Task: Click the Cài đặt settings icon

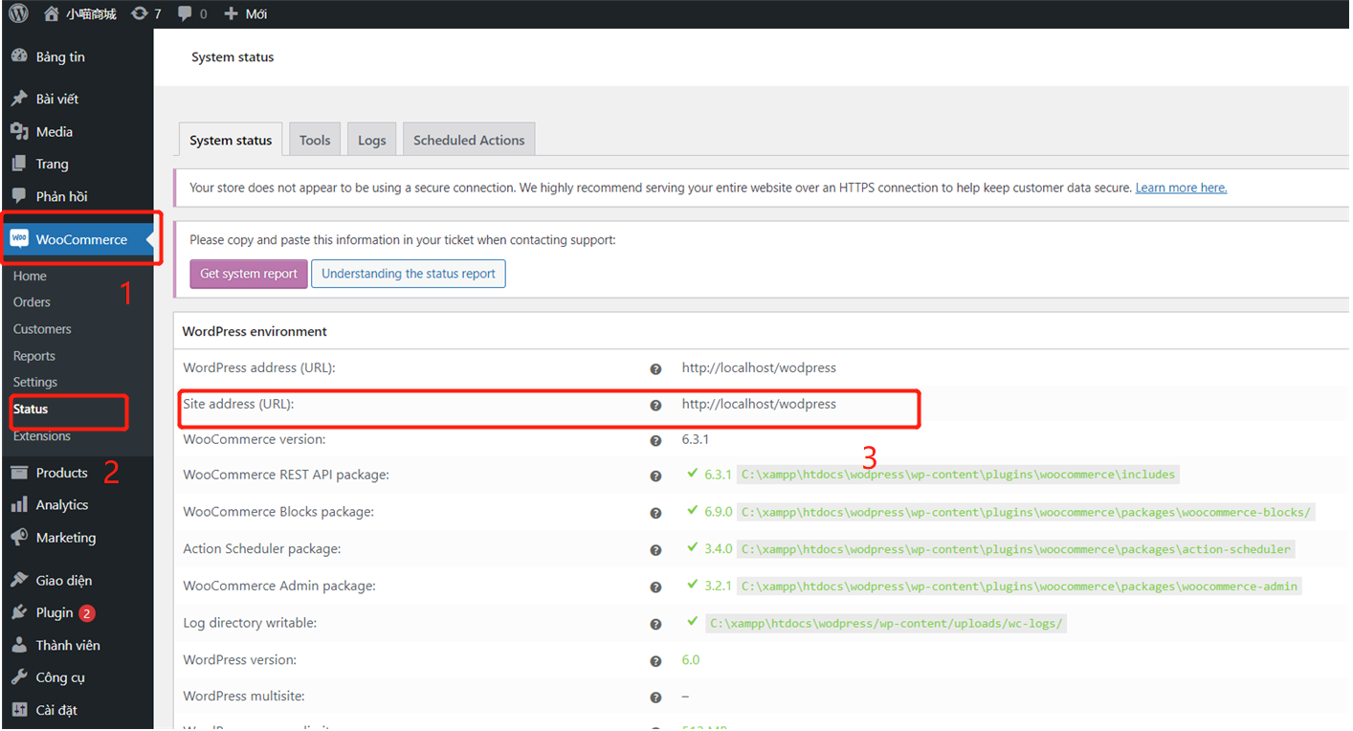Action: (19, 710)
